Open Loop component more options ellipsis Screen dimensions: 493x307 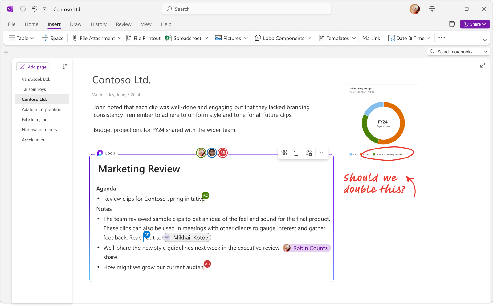(322, 153)
